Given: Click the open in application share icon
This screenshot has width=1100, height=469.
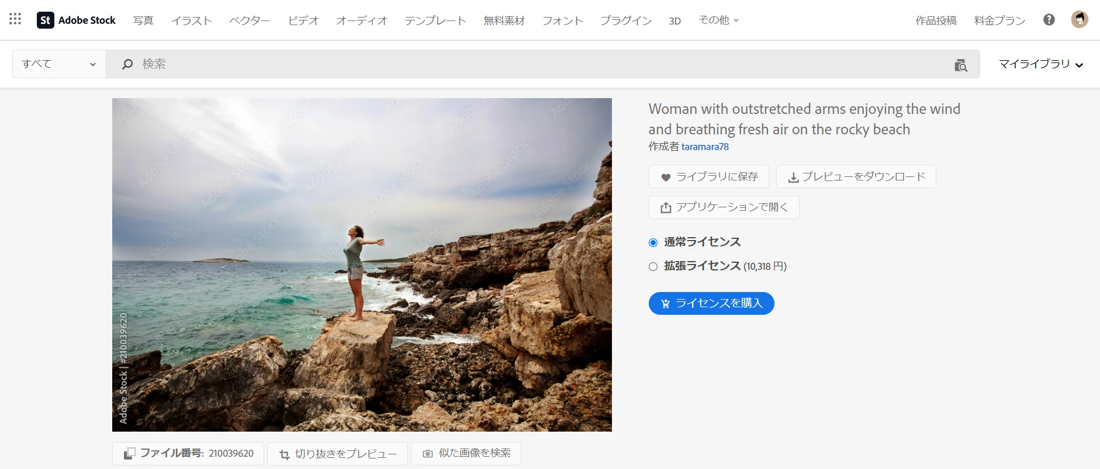Looking at the screenshot, I should (666, 207).
